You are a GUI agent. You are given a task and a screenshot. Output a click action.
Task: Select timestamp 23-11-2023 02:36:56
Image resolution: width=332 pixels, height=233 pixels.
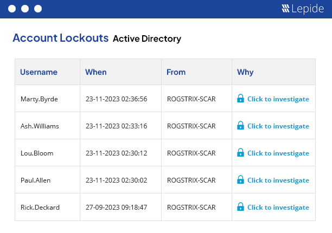pos(116,99)
